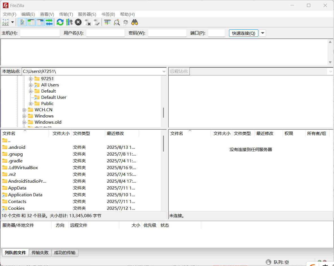
Task: Expand the WCH.CN folder node
Action: click(x=24, y=110)
